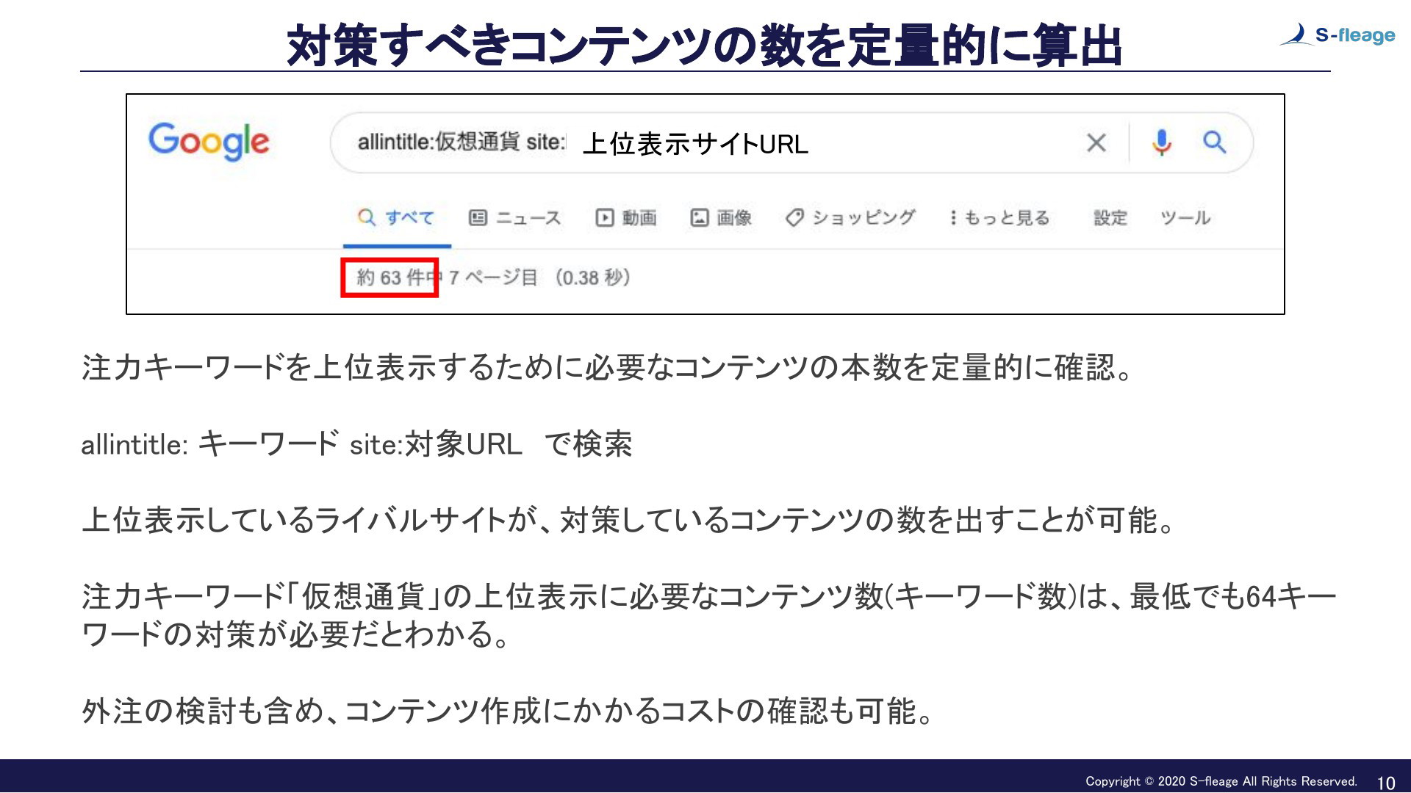Viewport: 1411px width, 793px height.
Task: Expand the もっと見る menu
Action: (999, 218)
